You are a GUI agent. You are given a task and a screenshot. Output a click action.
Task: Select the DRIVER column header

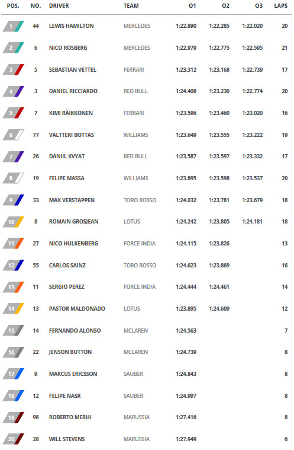point(59,6)
